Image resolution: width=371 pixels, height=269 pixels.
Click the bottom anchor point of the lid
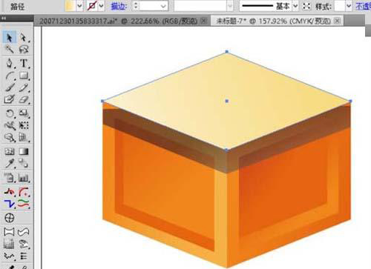(226, 150)
